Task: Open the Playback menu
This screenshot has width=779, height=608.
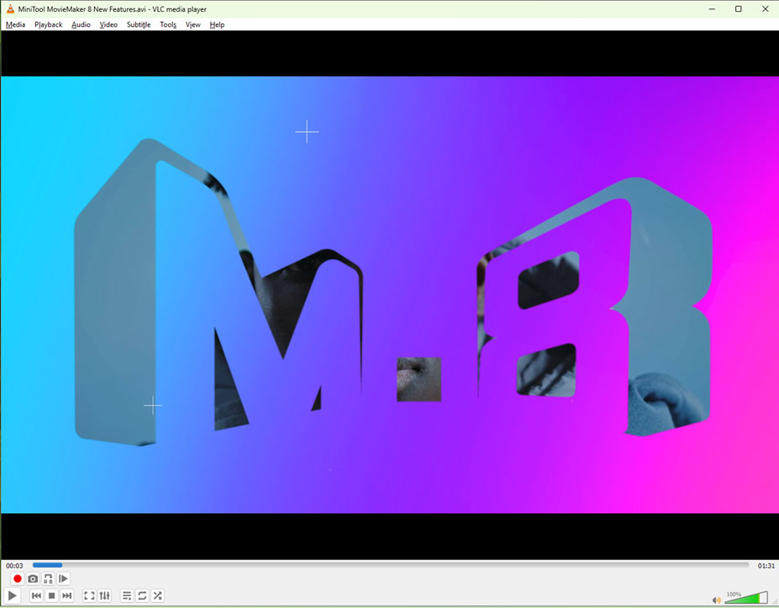Action: coord(48,24)
